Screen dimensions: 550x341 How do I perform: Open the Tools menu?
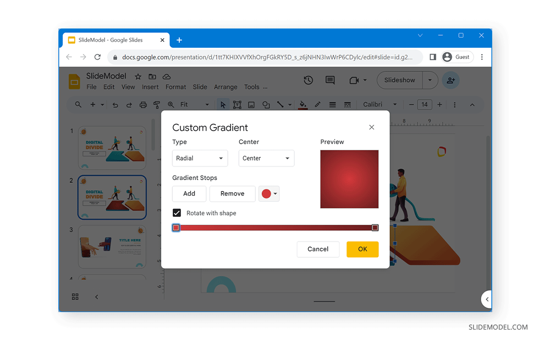252,87
